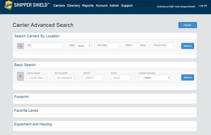Select the Admin menu item
The width and height of the screenshot is (211, 135).
pos(114,5)
